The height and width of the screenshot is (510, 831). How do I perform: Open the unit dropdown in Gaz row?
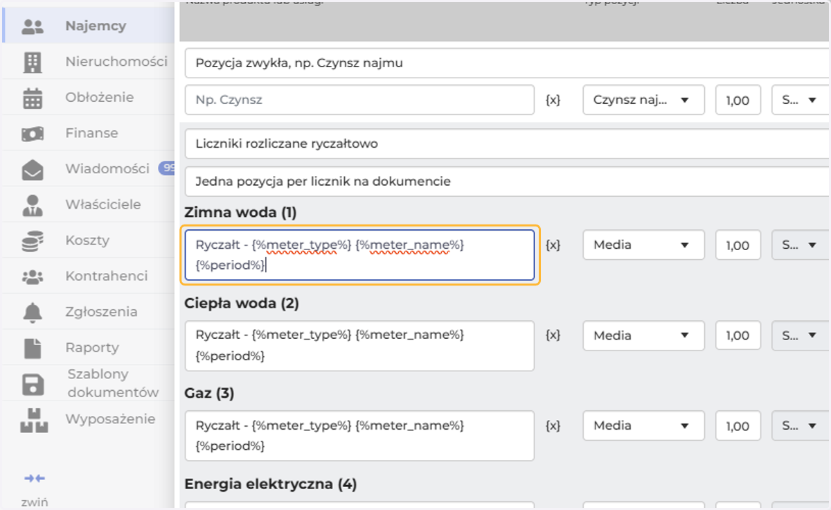click(x=801, y=425)
